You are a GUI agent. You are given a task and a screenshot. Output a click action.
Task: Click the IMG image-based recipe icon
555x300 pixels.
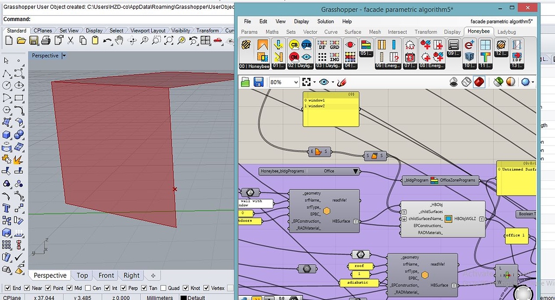click(334, 57)
